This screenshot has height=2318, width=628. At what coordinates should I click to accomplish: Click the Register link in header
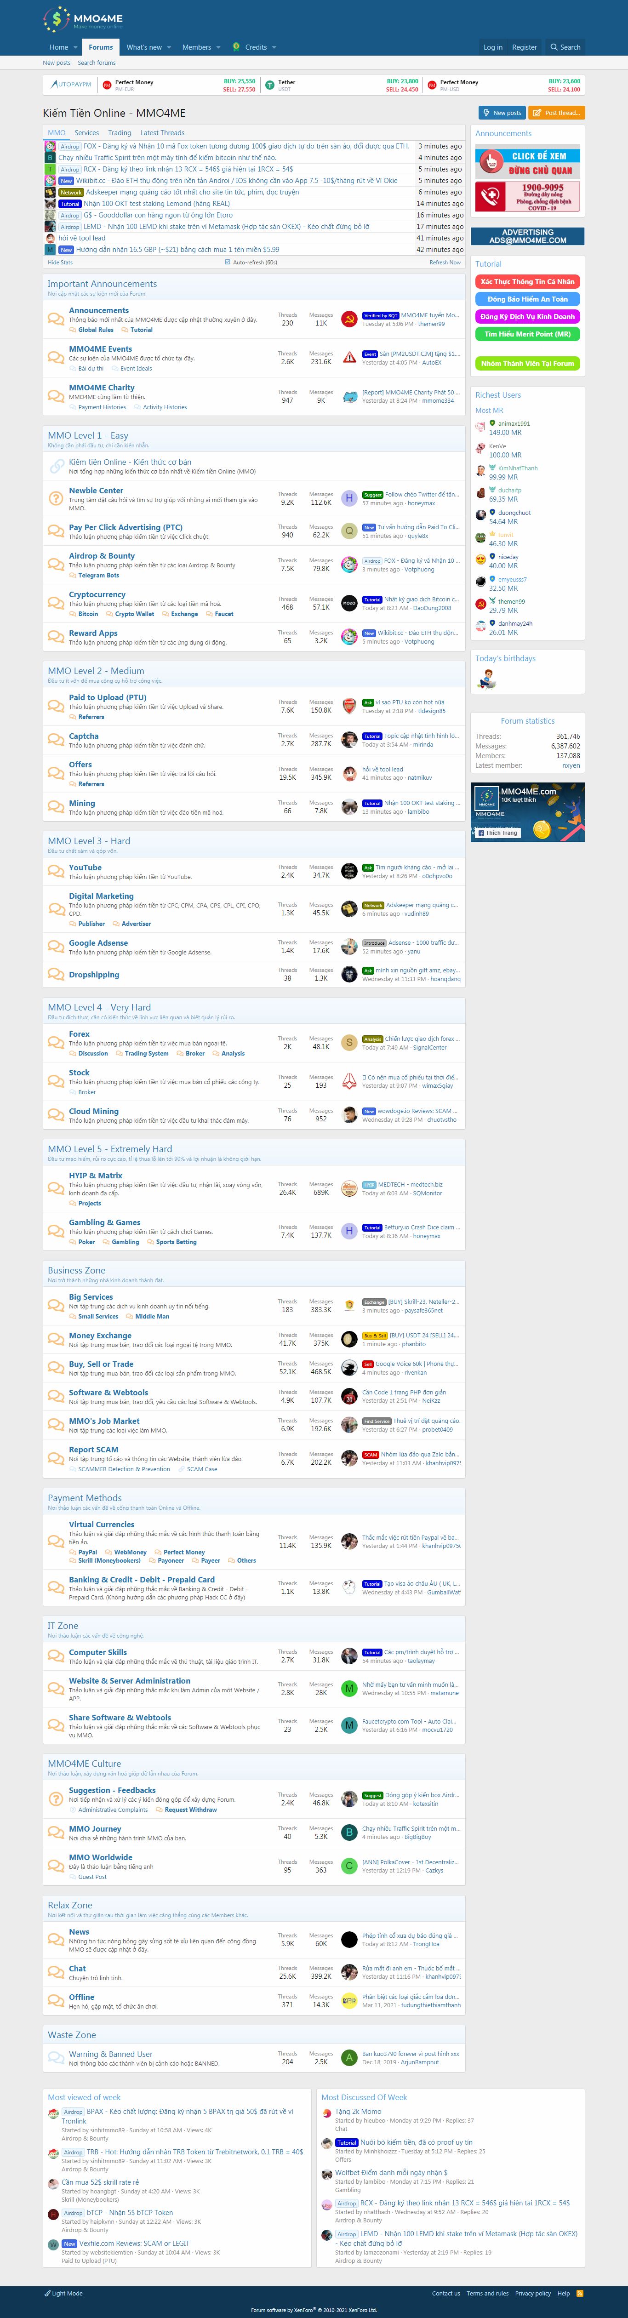click(524, 48)
